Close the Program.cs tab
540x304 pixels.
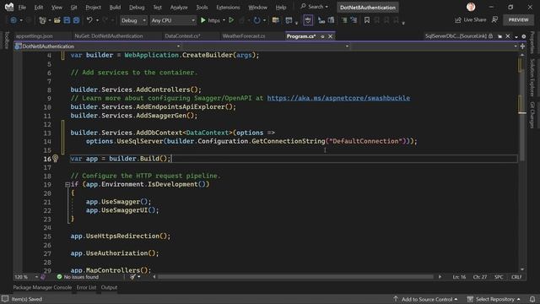[330, 36]
